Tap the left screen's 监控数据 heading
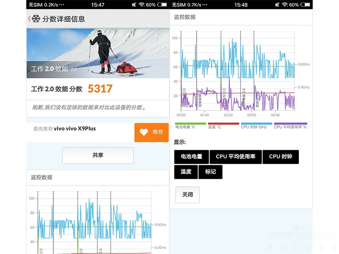Viewport: 339px width, 254px height. click(42, 177)
